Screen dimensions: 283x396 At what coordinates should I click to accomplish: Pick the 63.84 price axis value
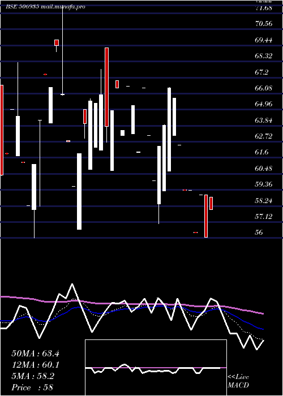264,120
